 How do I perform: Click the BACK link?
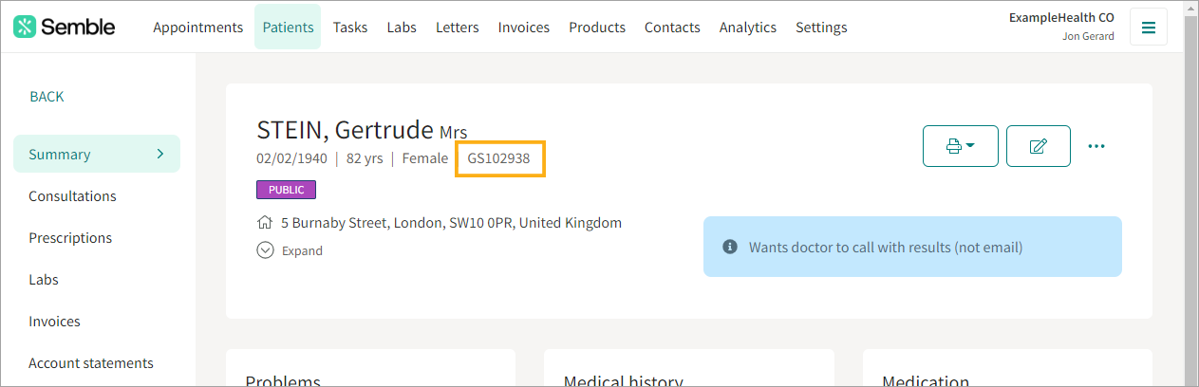coord(47,97)
